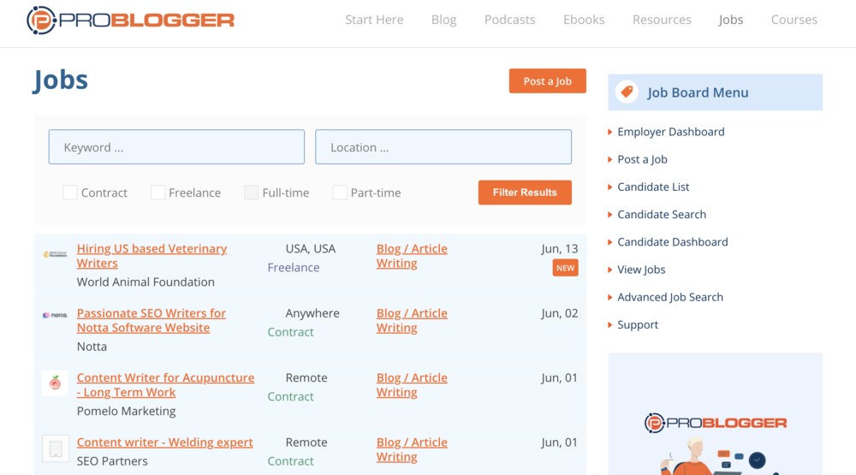Viewport: 856px width, 475px height.
Task: Click the SEO Partners placeholder logo
Action: (x=55, y=448)
